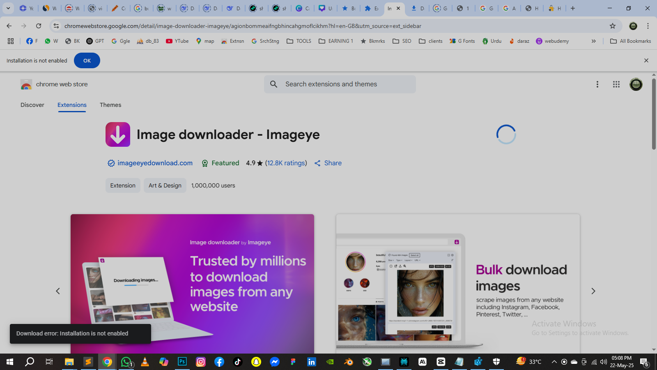
Task: Go to the Discover tab
Action: [x=32, y=105]
